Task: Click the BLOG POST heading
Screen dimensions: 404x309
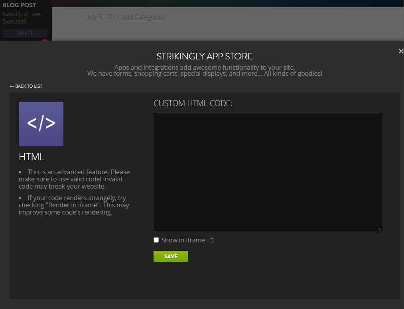Action: [x=19, y=5]
